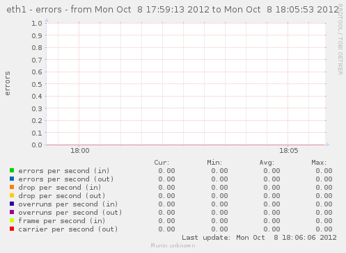Screen dimensions: 346x253
Task: Click the 18:00 time axis marker
Action: point(80,151)
